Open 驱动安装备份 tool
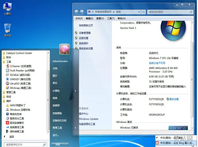198x147 pixels. pyautogui.click(x=15, y=123)
